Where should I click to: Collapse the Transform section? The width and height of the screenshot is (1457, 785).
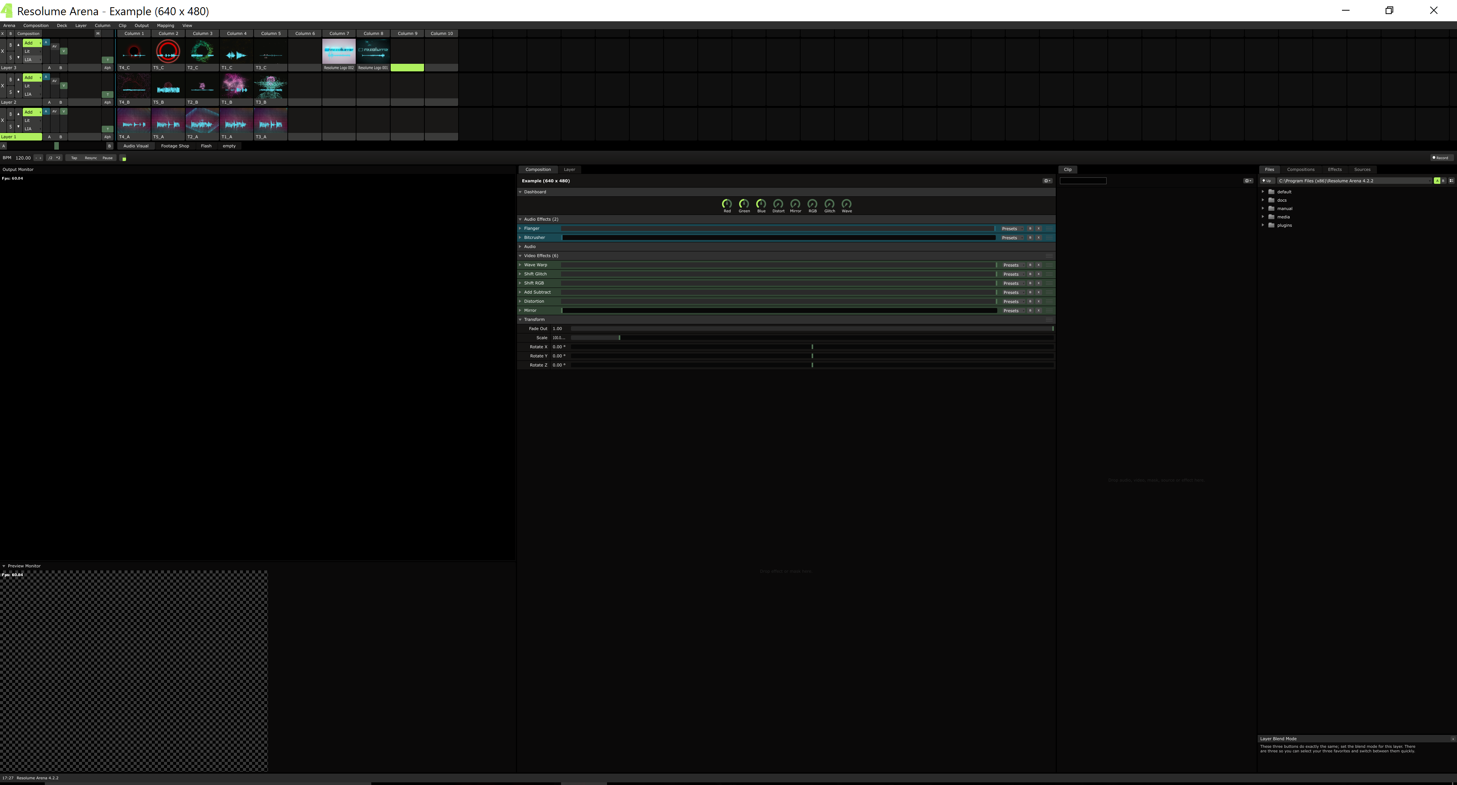(x=520, y=320)
